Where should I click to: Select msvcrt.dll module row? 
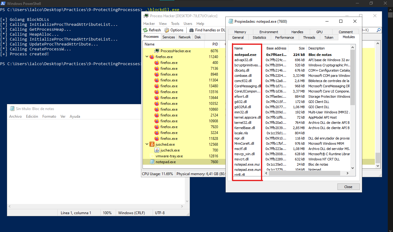(x=291, y=159)
